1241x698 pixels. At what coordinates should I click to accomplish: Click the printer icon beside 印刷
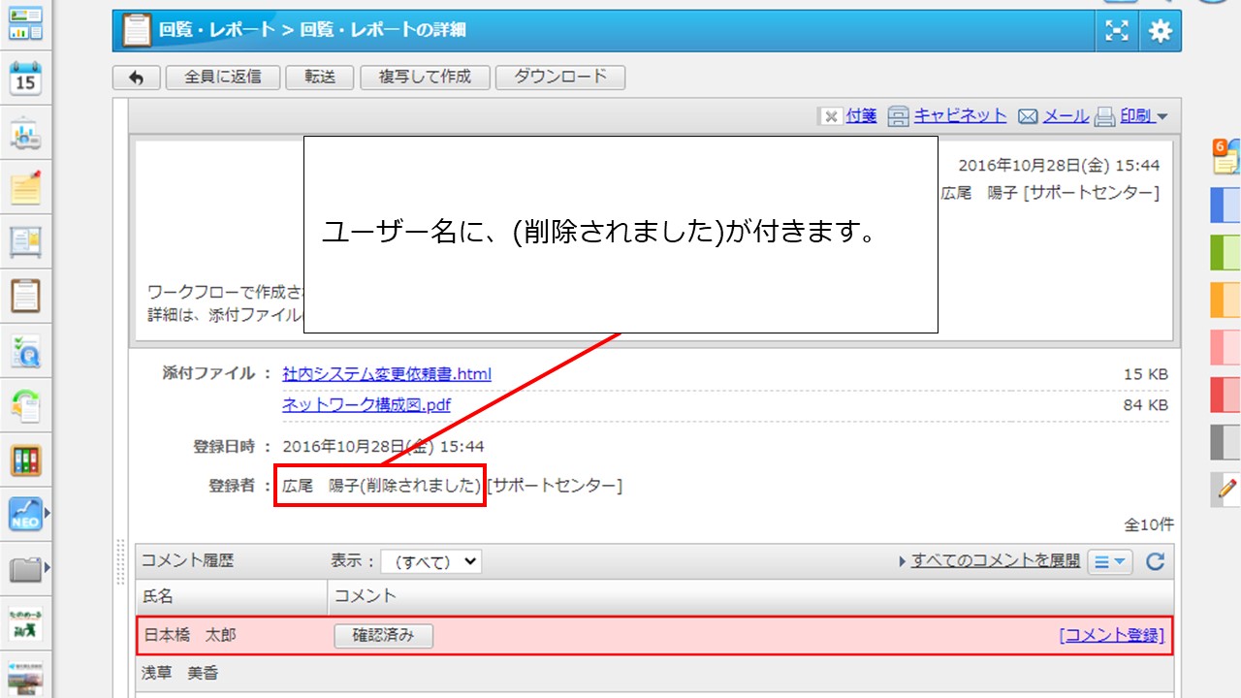tap(1105, 117)
